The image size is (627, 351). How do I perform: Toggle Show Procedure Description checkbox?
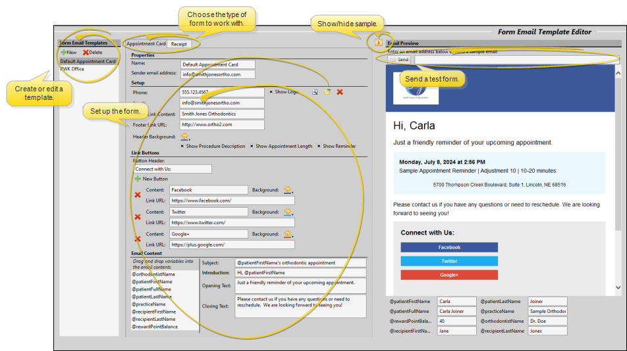point(182,146)
